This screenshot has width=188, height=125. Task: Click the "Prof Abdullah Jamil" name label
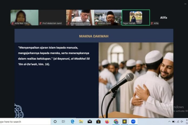pyautogui.click(x=52, y=23)
